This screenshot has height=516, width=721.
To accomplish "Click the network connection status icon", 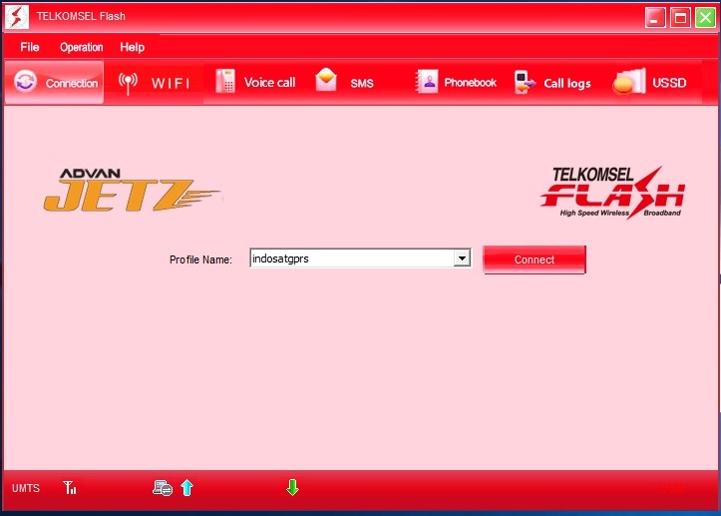I will pos(163,488).
